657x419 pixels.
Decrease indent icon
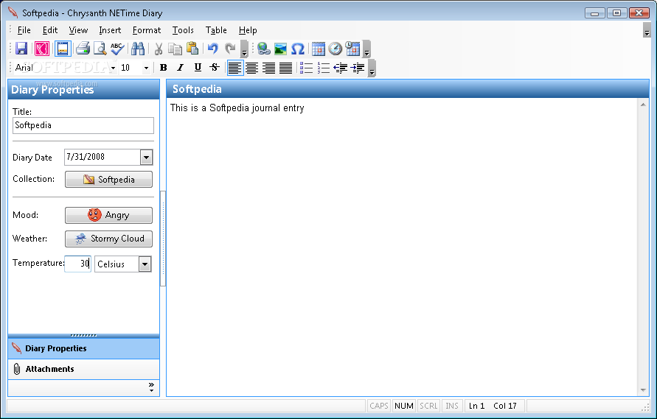340,68
